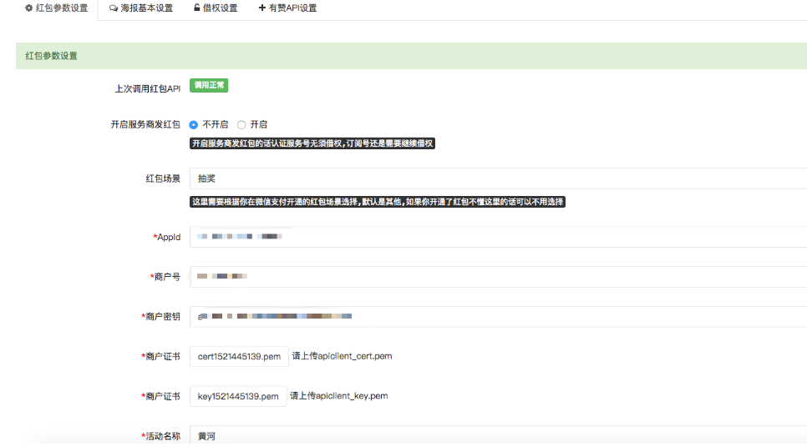807x447 pixels.
Task: Select the 不开启 radio option
Action: [x=194, y=124]
